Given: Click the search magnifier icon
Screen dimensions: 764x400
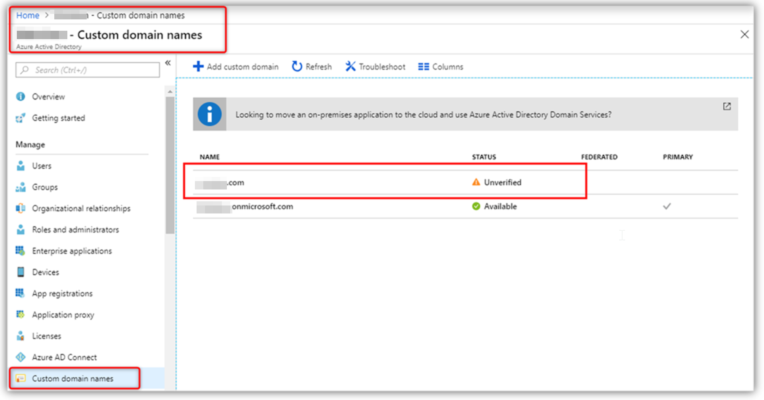Looking at the screenshot, I should click(x=25, y=69).
